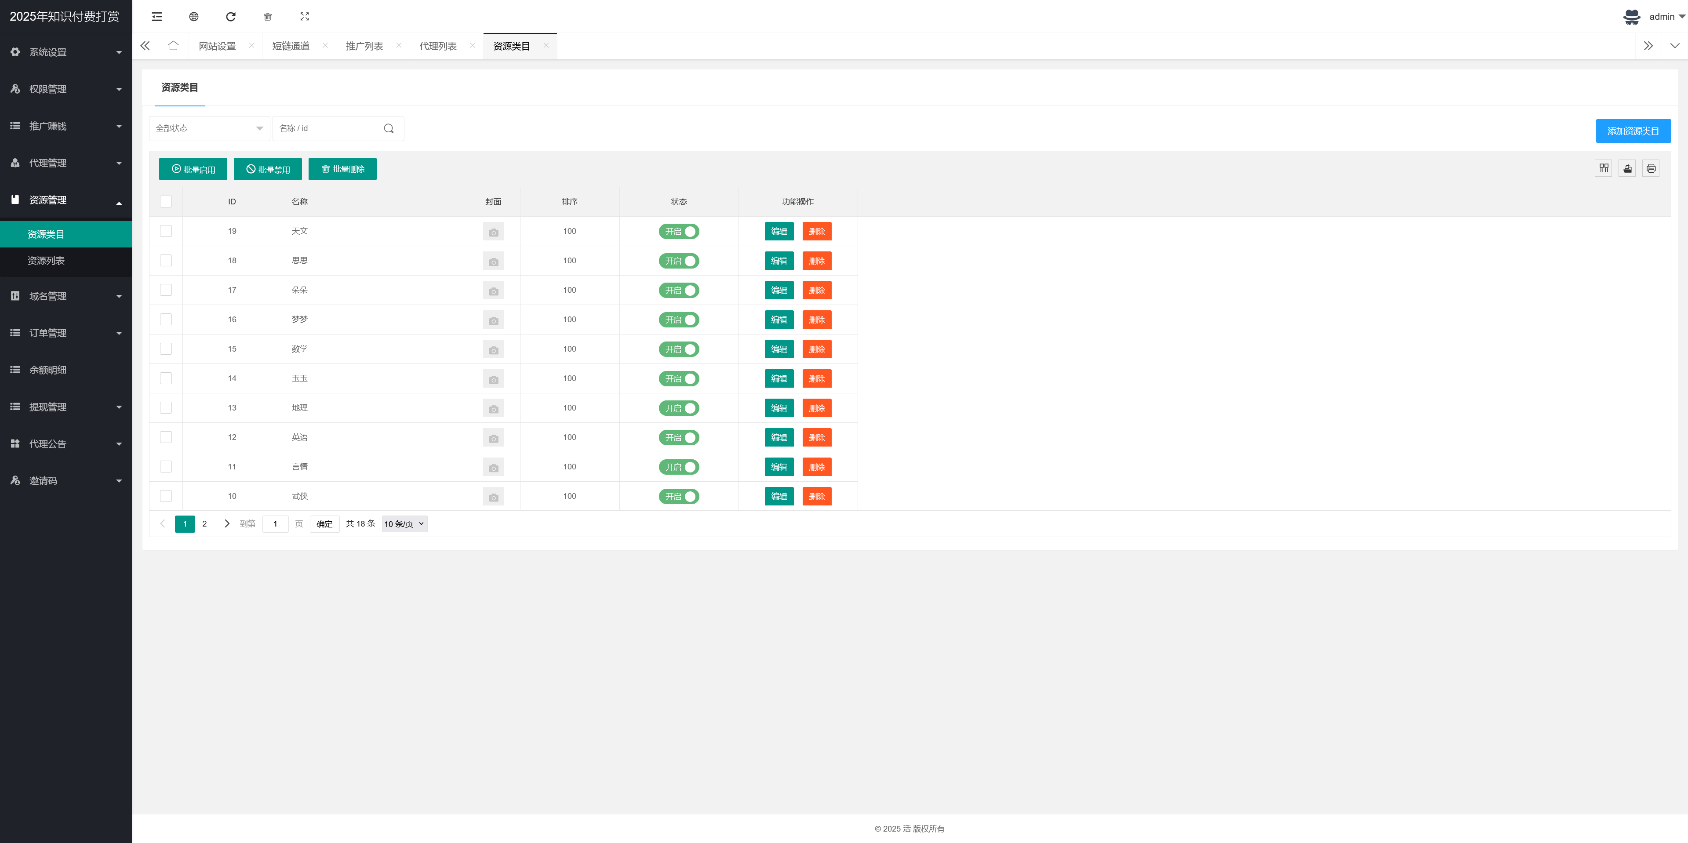Open 资源列表 in the sidebar
Viewport: 1688px width, 843px height.
coord(46,261)
